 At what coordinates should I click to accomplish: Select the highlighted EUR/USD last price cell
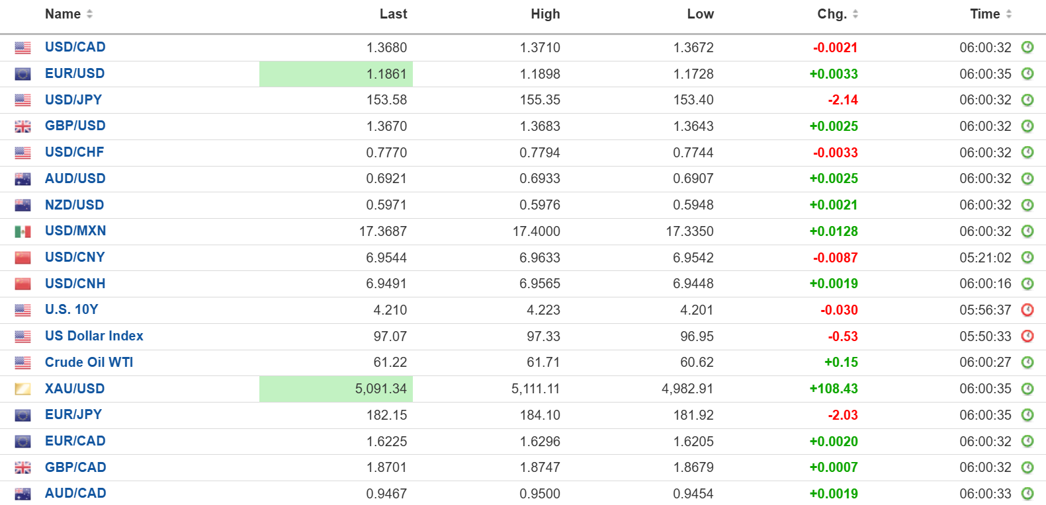coord(336,74)
